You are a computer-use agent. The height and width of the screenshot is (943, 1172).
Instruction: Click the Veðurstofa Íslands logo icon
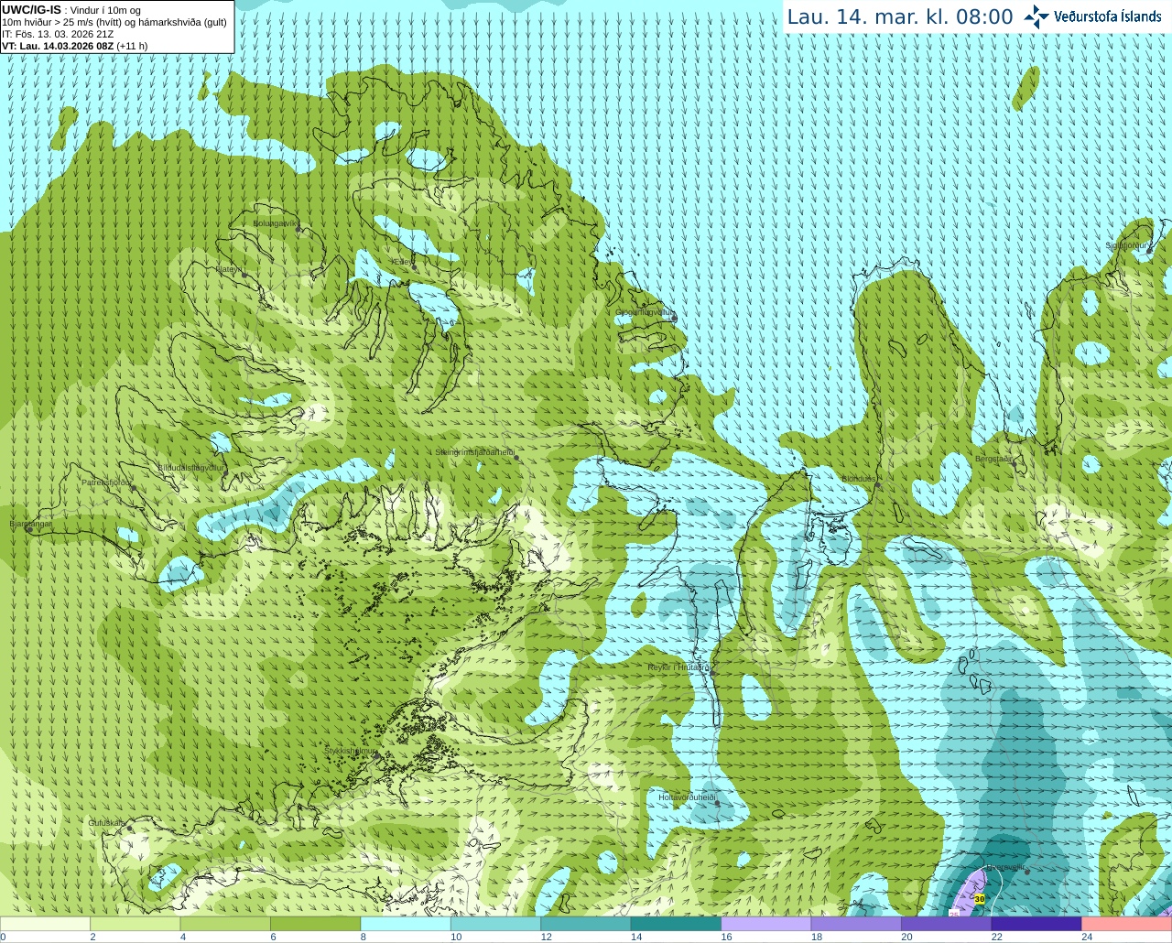coord(1036,16)
